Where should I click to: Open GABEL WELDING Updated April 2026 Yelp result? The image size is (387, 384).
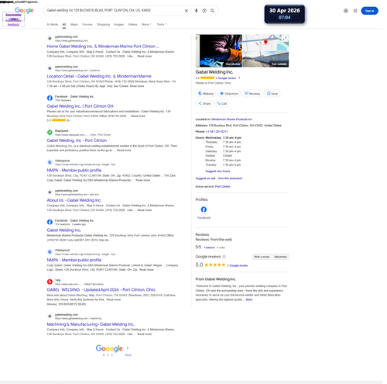(101, 289)
